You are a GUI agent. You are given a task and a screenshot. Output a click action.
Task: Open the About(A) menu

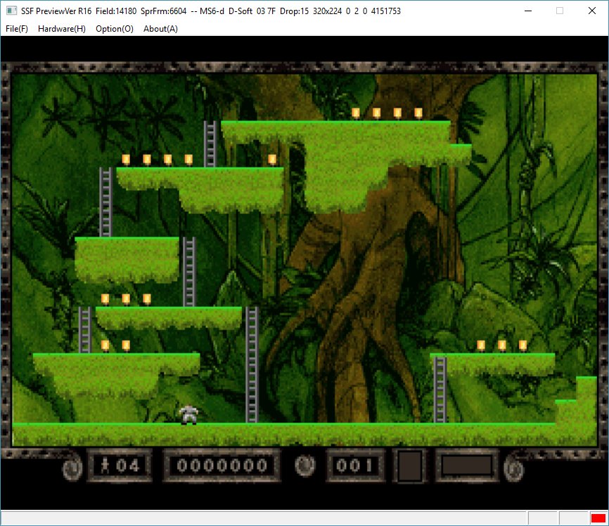160,28
